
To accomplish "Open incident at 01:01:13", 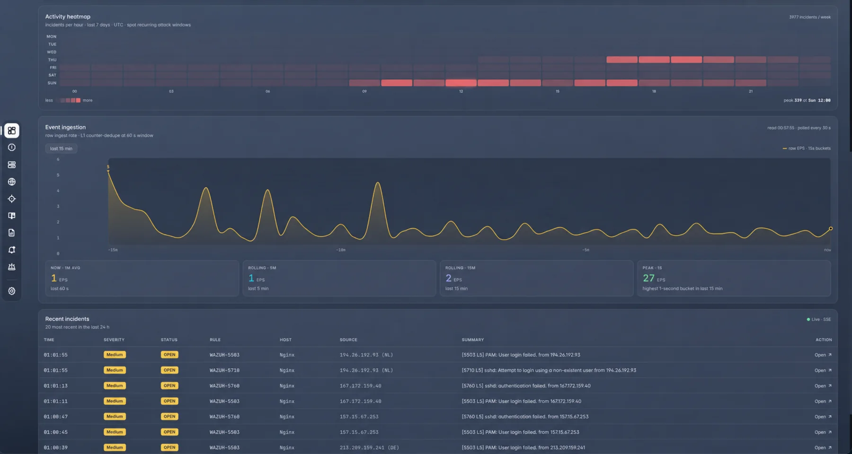I will tap(823, 386).
